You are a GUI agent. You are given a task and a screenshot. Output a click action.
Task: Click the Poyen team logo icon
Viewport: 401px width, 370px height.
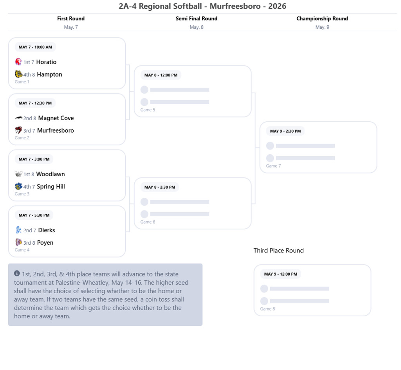tap(18, 242)
